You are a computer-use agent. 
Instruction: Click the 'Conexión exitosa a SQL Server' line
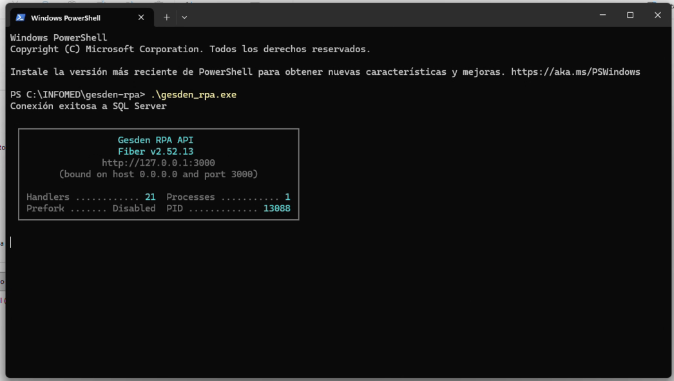[x=88, y=106]
